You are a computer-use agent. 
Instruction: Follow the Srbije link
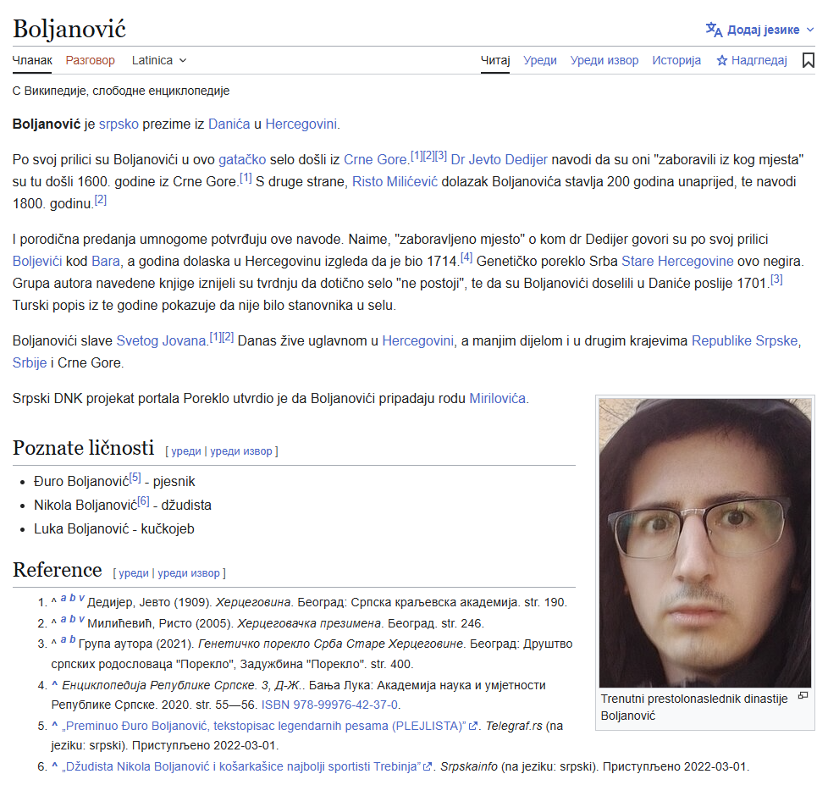pyautogui.click(x=30, y=363)
